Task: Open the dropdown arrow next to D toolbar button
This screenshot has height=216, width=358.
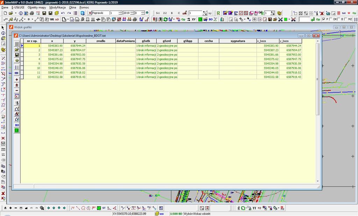Action: pos(32,20)
